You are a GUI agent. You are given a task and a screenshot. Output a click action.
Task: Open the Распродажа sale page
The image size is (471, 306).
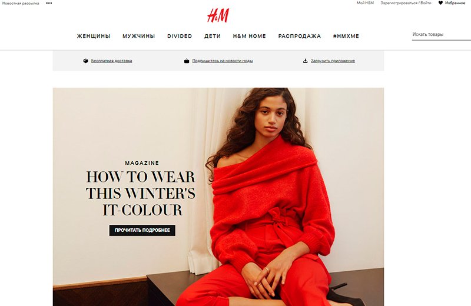coord(300,36)
